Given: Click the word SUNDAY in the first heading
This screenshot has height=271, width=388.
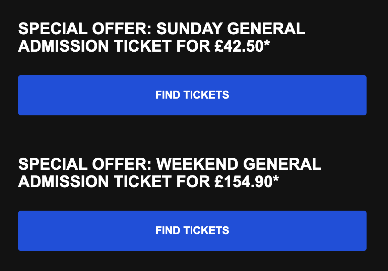Looking at the screenshot, I should 190,29.
